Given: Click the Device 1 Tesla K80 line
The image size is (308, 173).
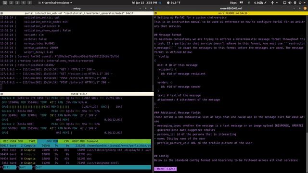Looking at the screenshot, I should (51, 111).
